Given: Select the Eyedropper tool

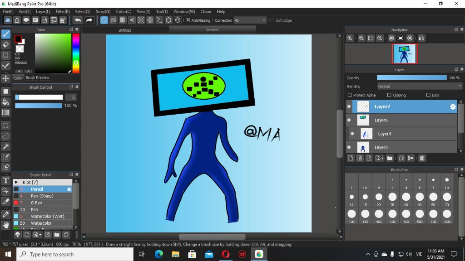Looking at the screenshot, I should [x=6, y=214].
